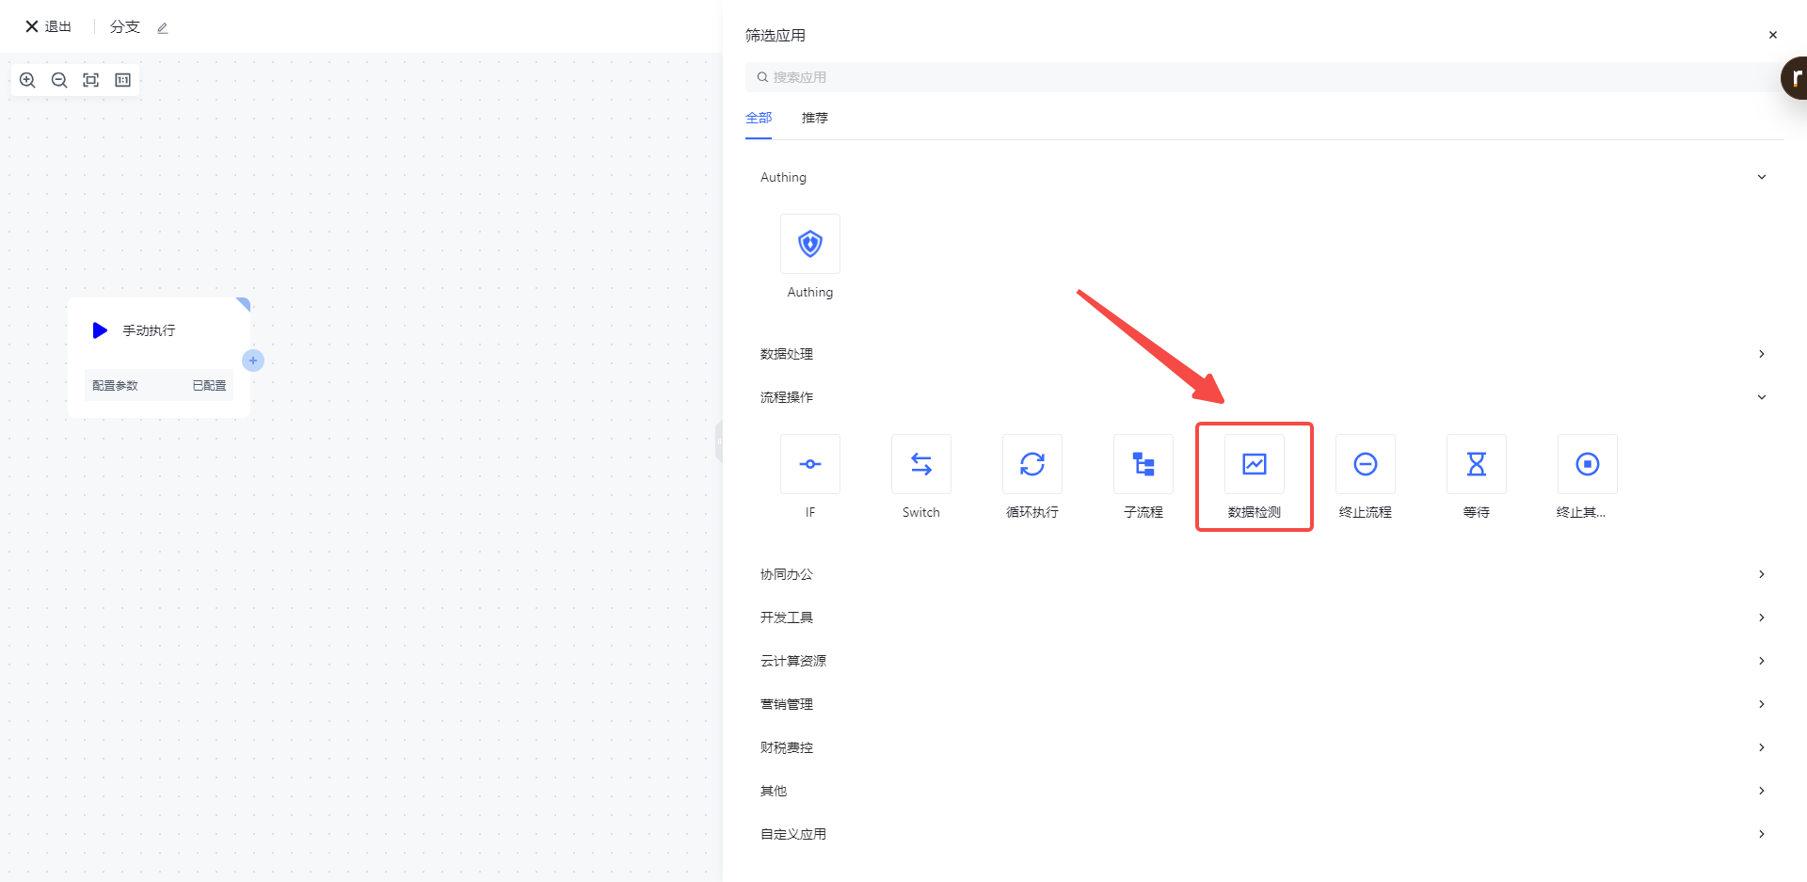Select the IF flow control icon

point(809,464)
